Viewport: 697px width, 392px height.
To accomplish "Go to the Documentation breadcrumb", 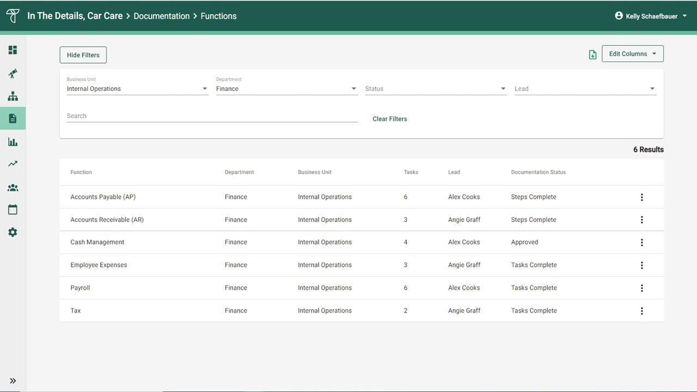I will [161, 16].
